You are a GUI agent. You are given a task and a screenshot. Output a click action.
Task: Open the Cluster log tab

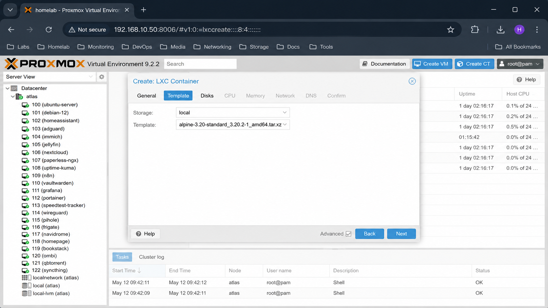[x=151, y=257]
